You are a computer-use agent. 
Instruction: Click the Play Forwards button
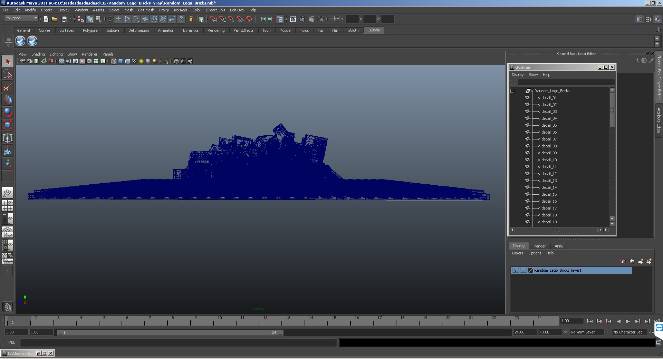[x=628, y=321]
